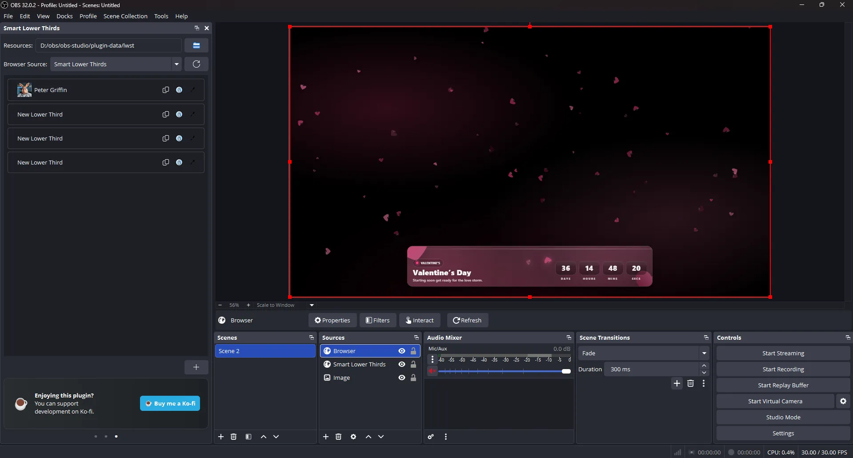The height and width of the screenshot is (458, 853).
Task: Adjust the Mic/Aux volume slider
Action: coord(566,371)
